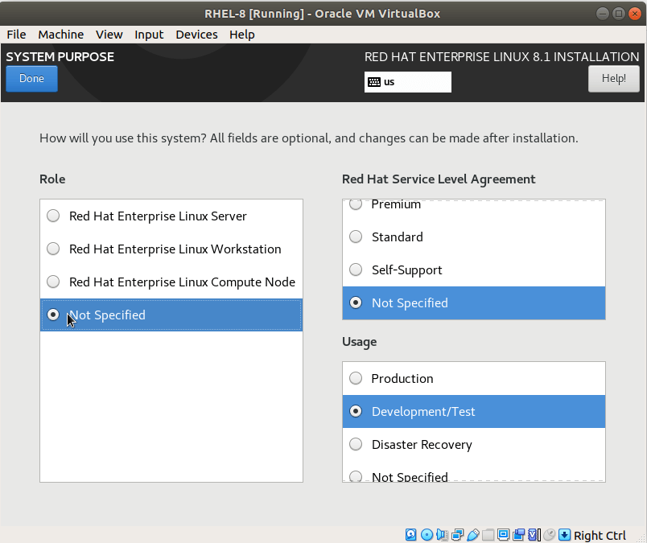
Task: Click the hard disk activity icon in status bar
Action: pyautogui.click(x=411, y=535)
